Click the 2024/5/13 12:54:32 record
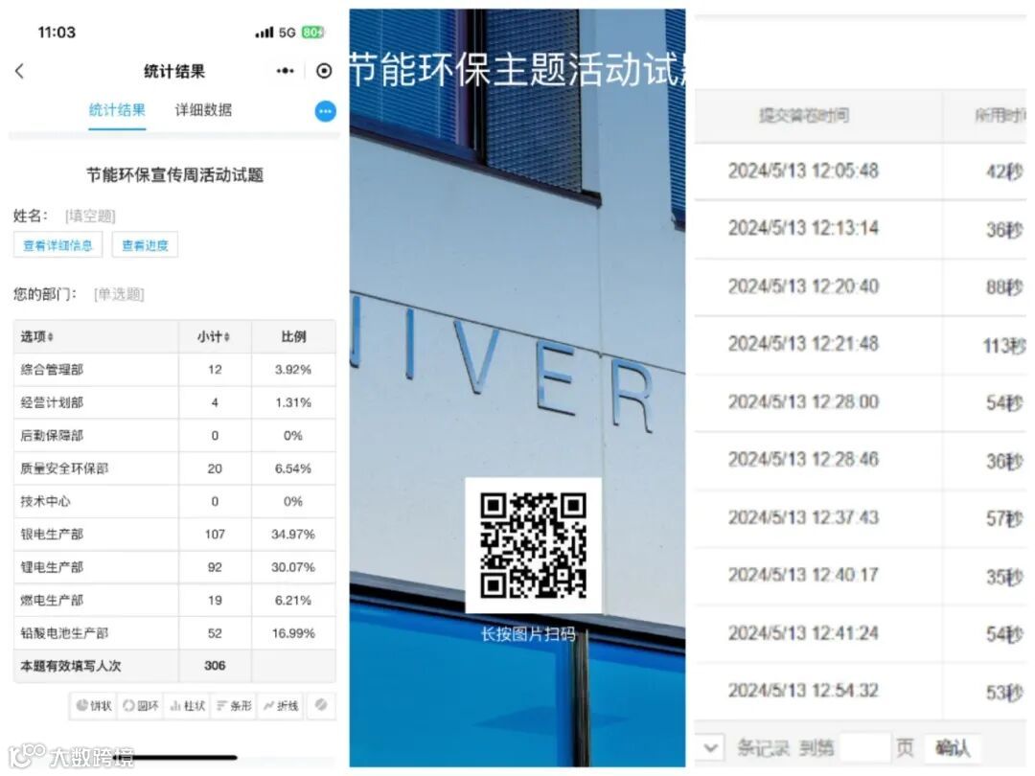The width and height of the screenshot is (1035, 776). (x=803, y=691)
